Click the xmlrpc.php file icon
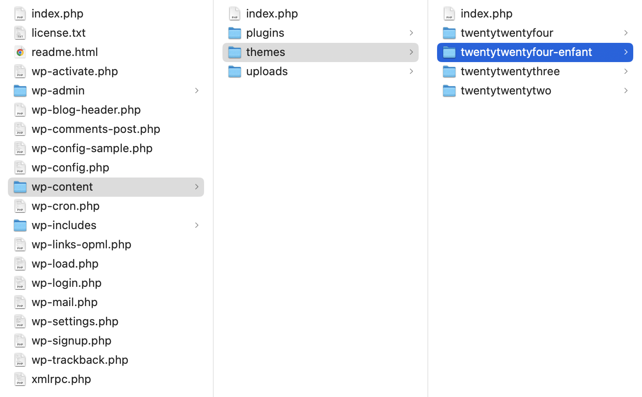642x397 pixels. click(x=20, y=379)
